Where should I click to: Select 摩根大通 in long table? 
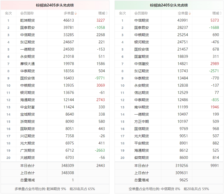click(x=27, y=64)
